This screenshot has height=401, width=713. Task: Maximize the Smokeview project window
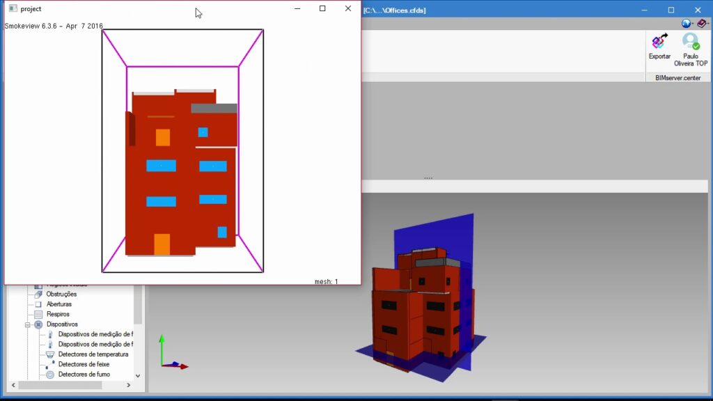coord(322,9)
